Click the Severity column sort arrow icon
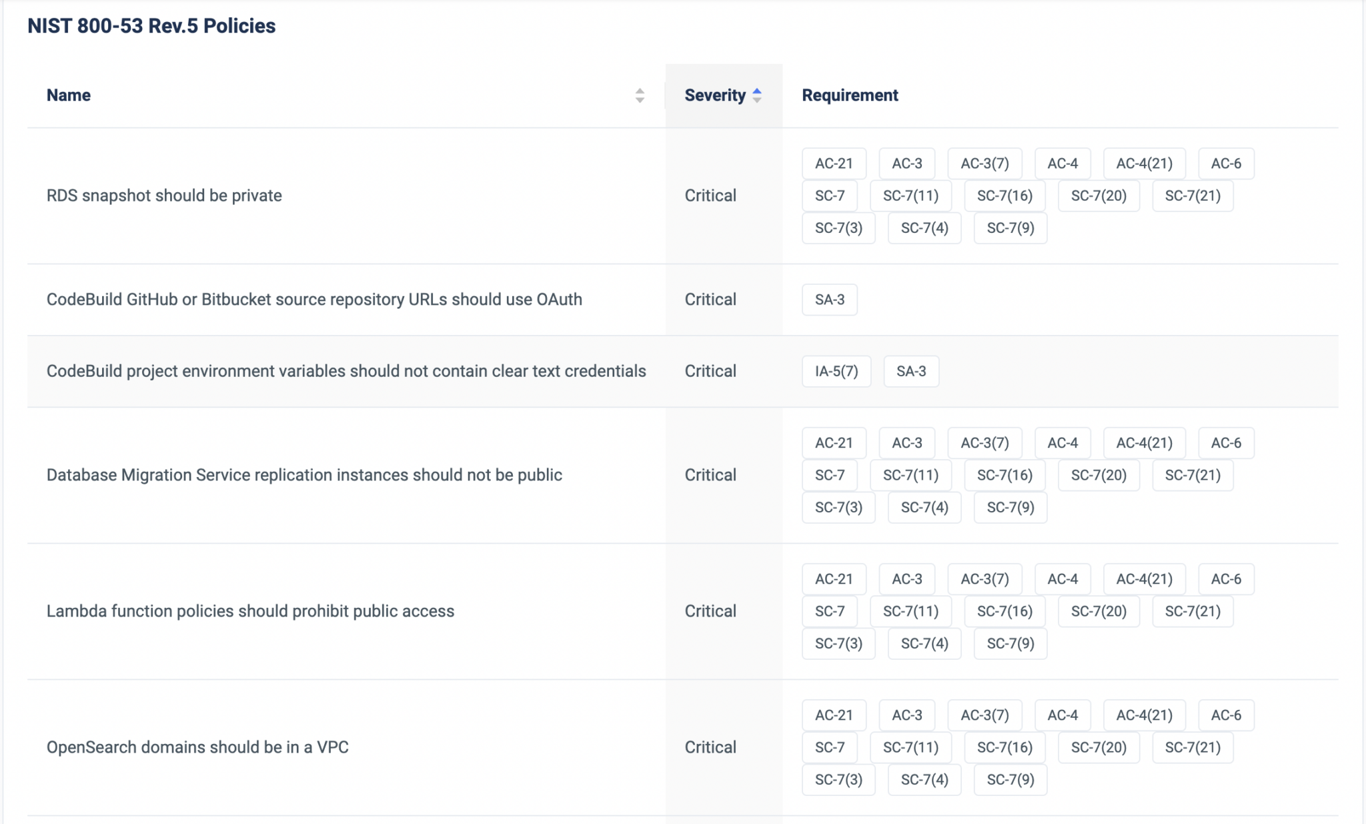 pos(757,95)
